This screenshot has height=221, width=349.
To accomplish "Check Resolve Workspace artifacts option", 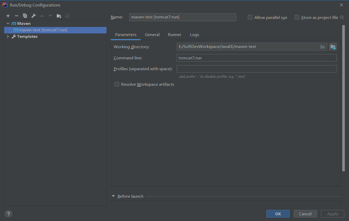I will [117, 84].
